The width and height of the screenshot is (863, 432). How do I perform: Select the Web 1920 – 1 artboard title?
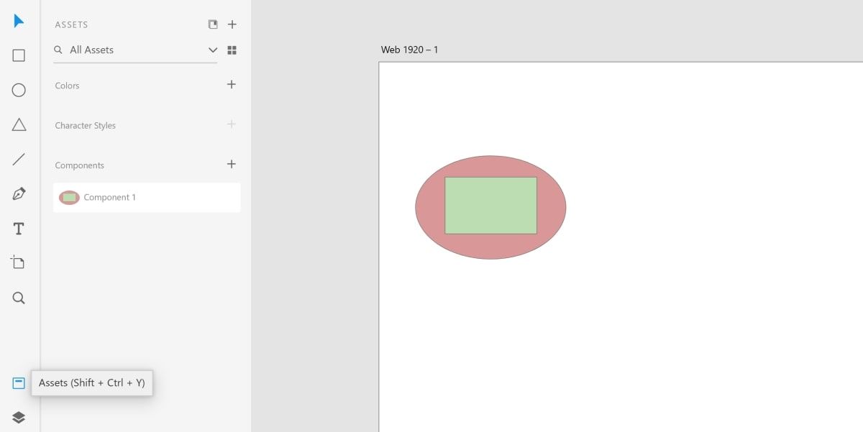pos(409,50)
